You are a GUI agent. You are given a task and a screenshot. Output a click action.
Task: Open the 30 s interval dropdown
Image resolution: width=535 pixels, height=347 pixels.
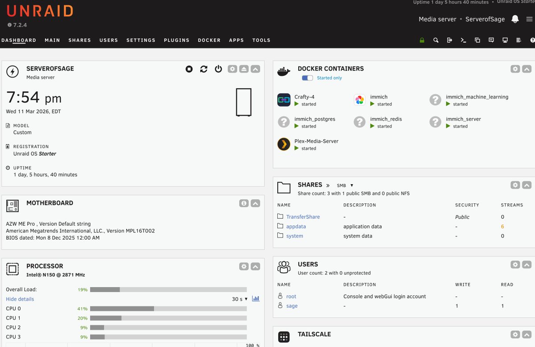click(x=240, y=299)
